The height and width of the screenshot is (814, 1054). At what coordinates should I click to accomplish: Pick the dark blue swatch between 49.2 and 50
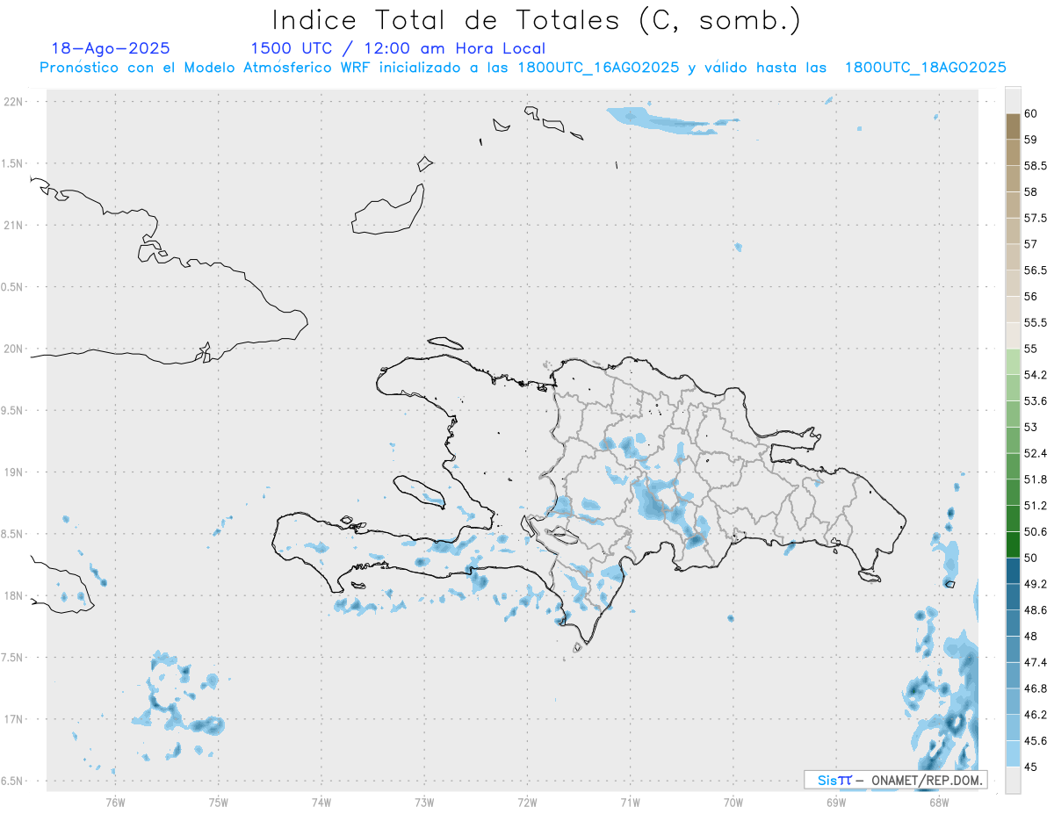(1013, 571)
